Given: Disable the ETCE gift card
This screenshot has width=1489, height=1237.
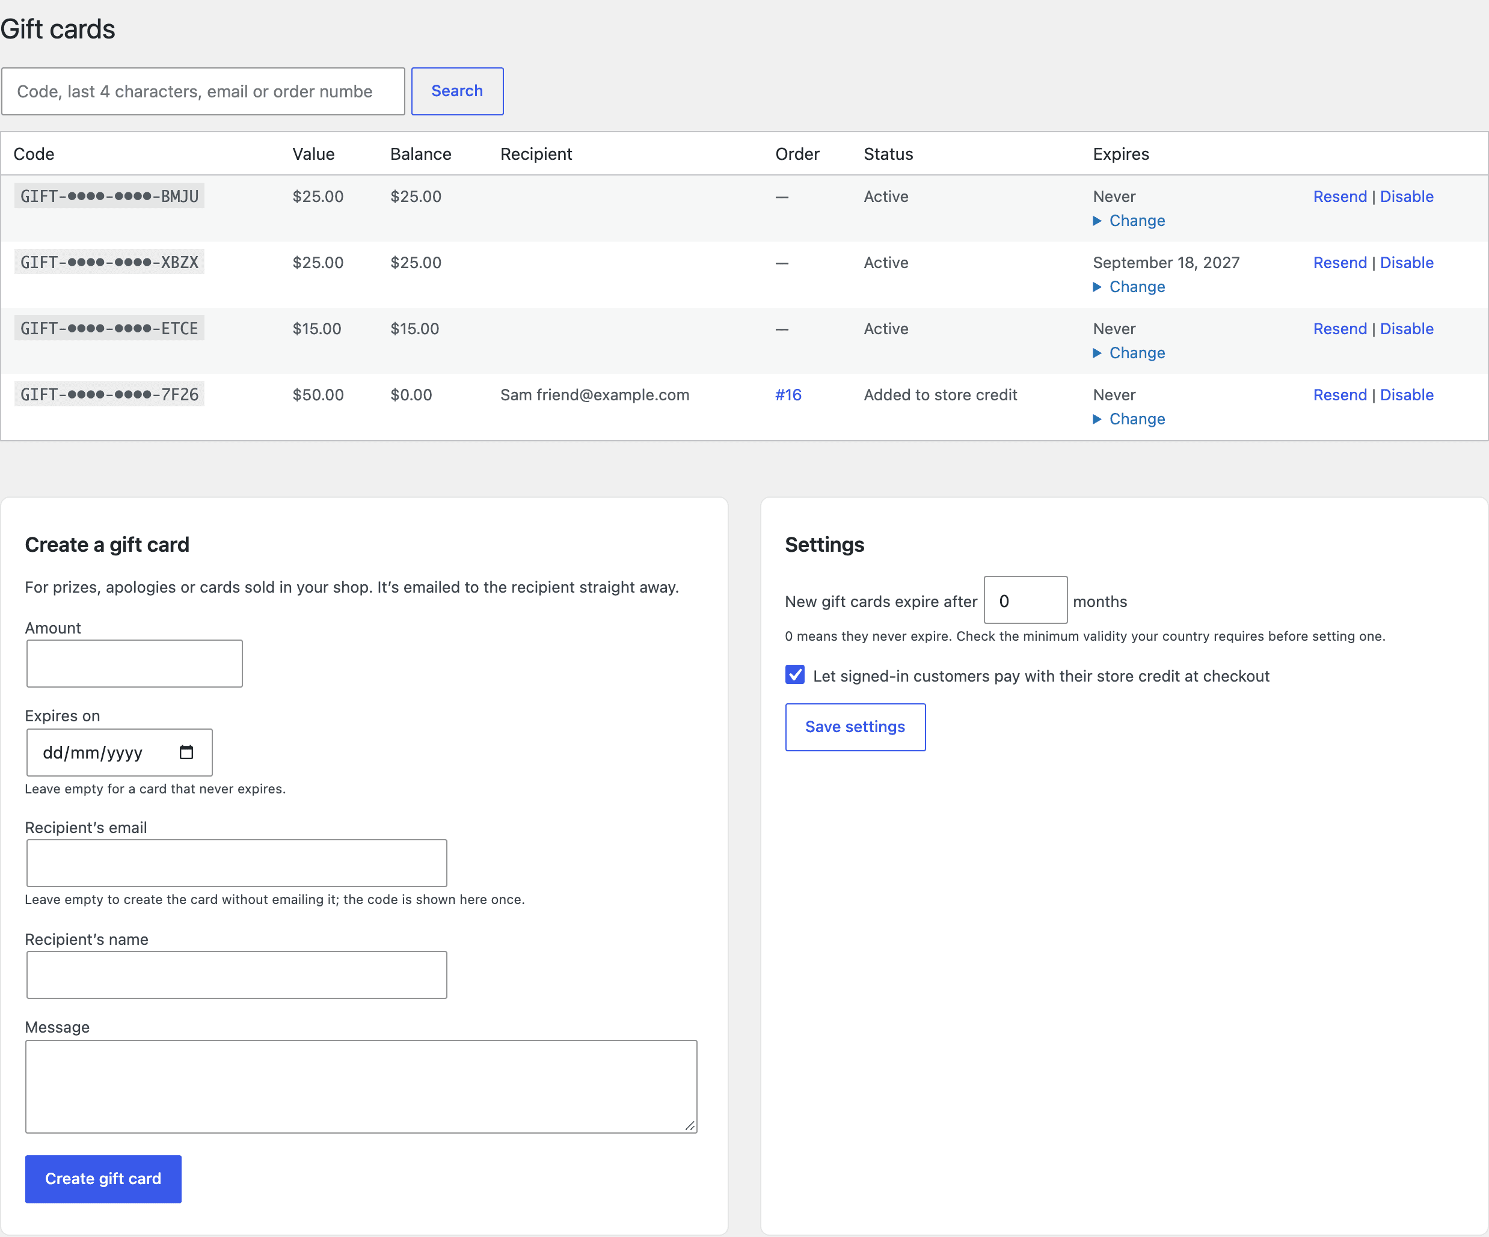Looking at the screenshot, I should point(1406,328).
